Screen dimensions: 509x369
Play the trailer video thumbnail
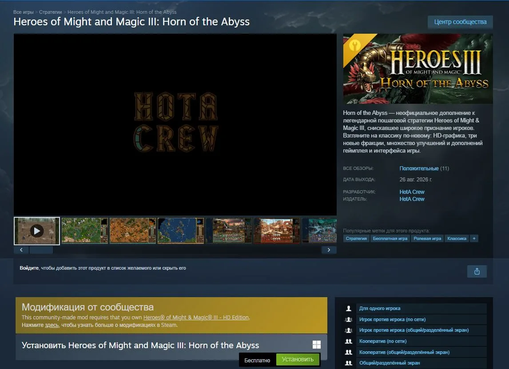[37, 231]
